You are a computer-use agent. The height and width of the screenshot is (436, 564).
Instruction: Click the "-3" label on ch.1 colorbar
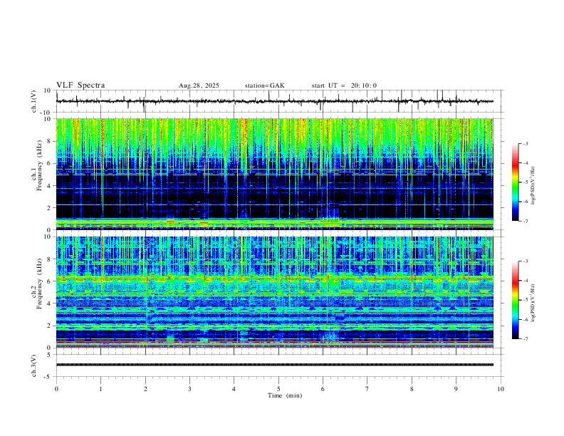[526, 143]
